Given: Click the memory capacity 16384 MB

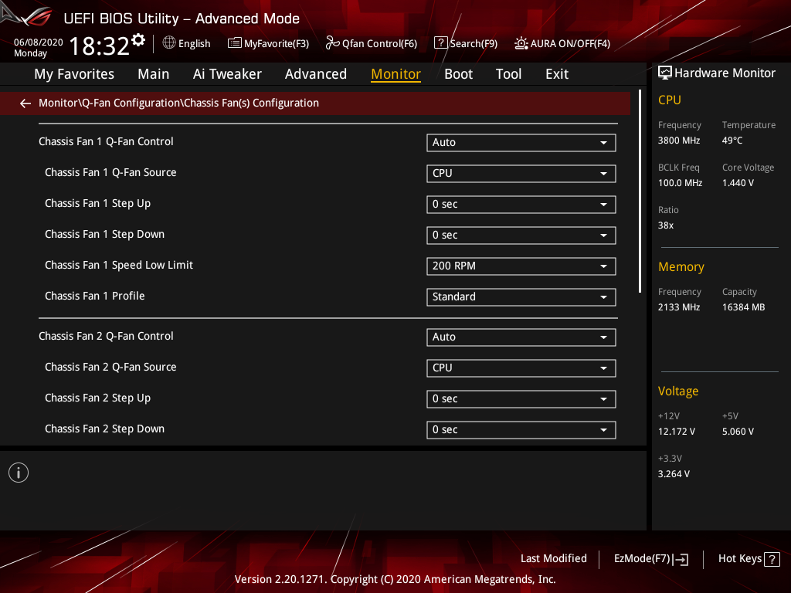Looking at the screenshot, I should pos(744,307).
